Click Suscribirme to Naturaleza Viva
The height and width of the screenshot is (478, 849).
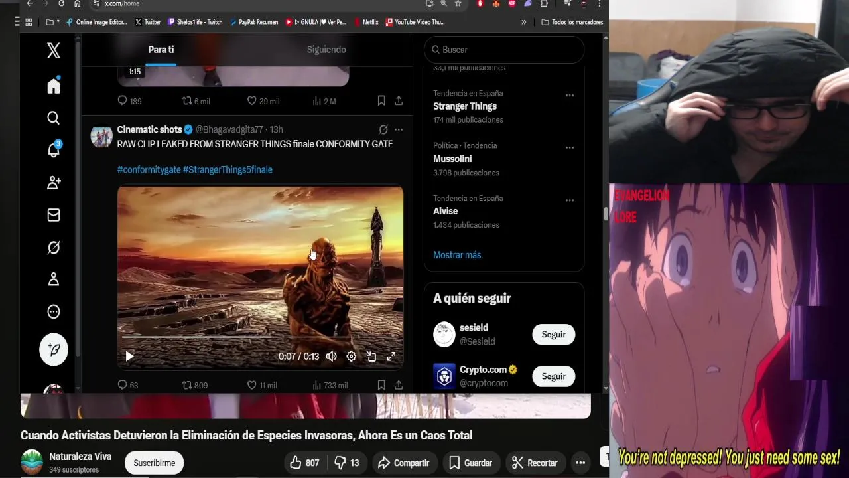155,463
